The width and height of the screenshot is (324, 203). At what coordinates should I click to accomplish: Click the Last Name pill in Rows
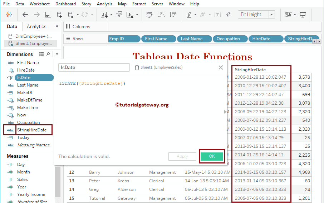point(194,39)
